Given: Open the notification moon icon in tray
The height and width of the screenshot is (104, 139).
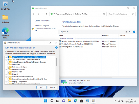Looking at the screenshot, I should (135, 101).
